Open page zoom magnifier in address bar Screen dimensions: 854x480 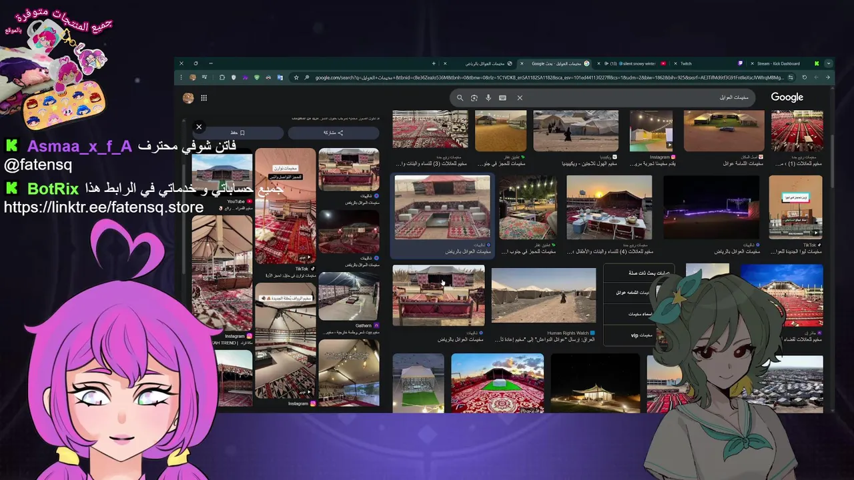(x=307, y=77)
